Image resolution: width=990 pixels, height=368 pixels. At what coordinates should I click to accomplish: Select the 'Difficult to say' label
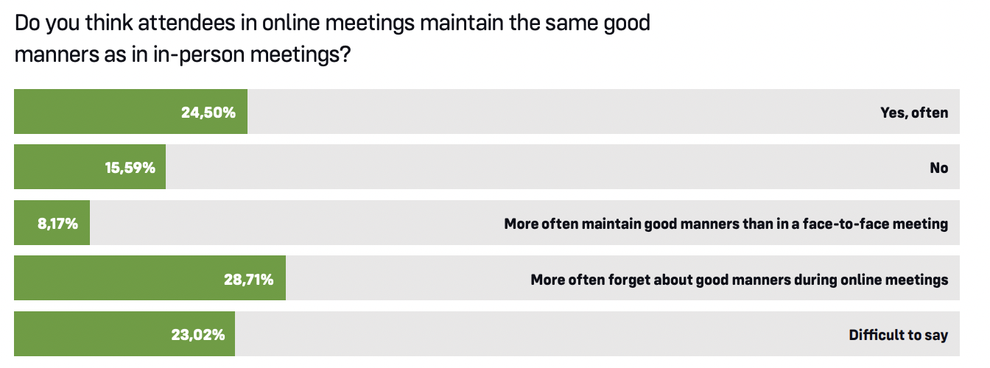[x=899, y=335]
